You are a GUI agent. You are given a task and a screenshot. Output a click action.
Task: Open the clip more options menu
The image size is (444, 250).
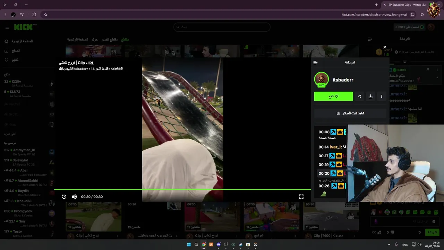coord(382,96)
